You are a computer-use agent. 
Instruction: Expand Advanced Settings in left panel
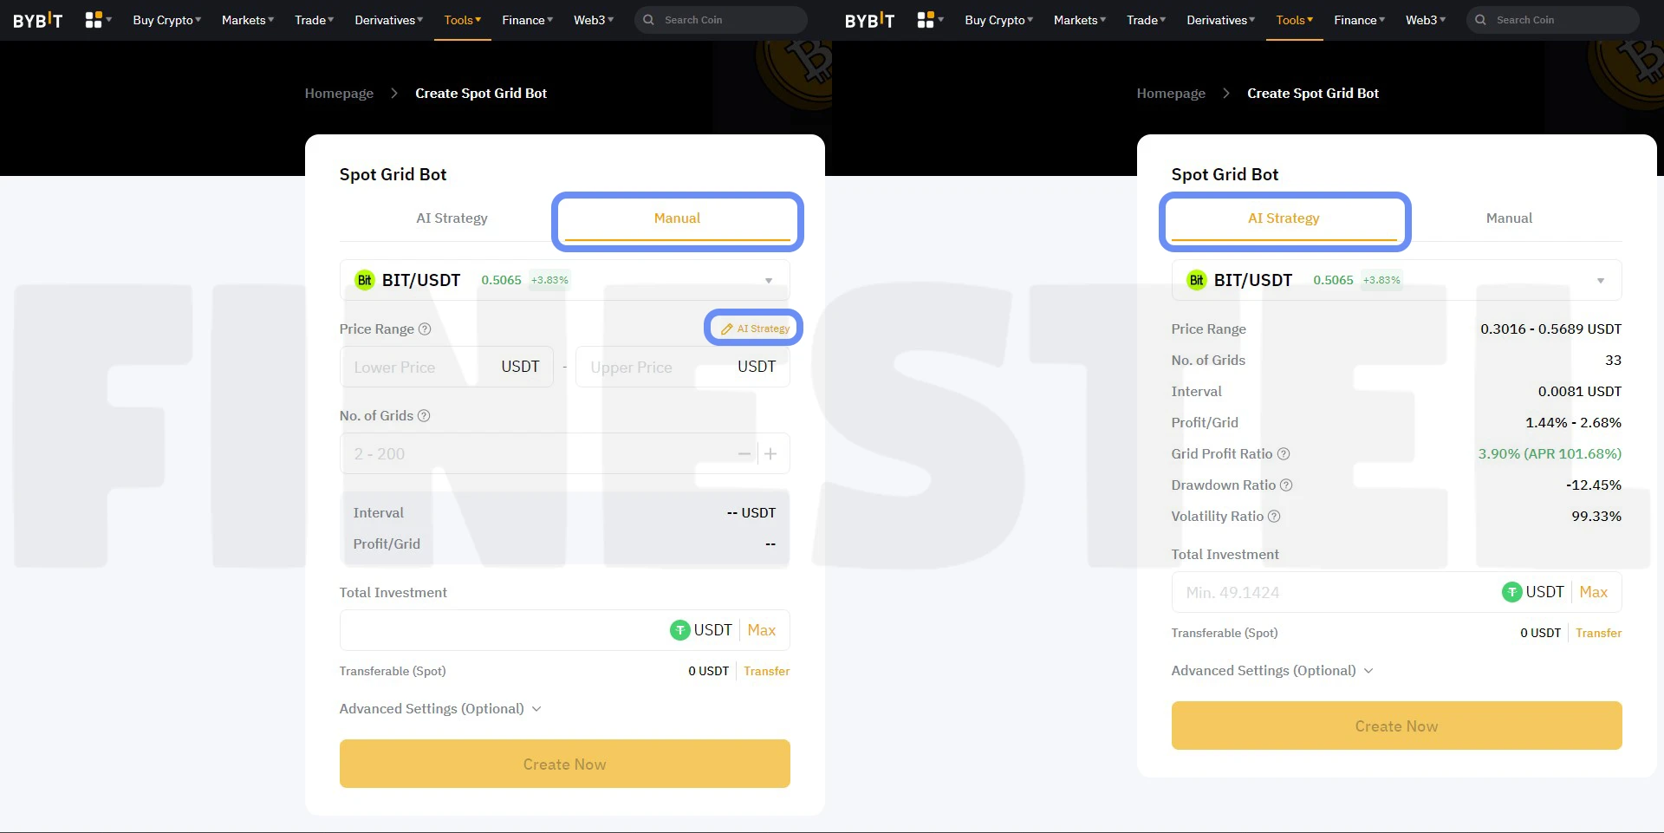[x=440, y=709]
